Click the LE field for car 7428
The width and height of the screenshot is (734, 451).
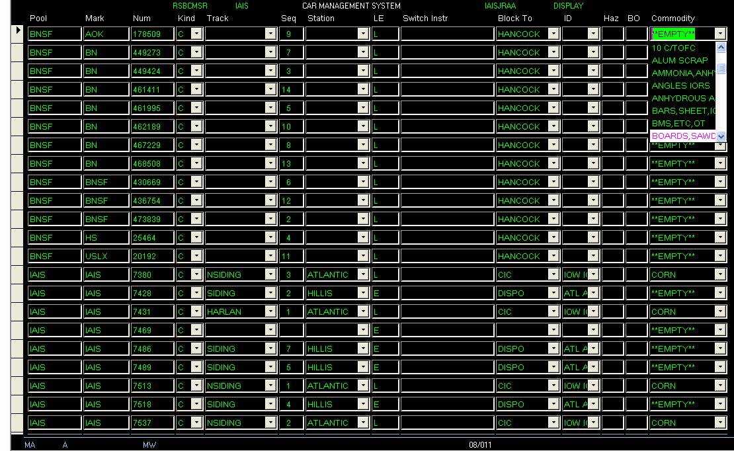(x=386, y=293)
